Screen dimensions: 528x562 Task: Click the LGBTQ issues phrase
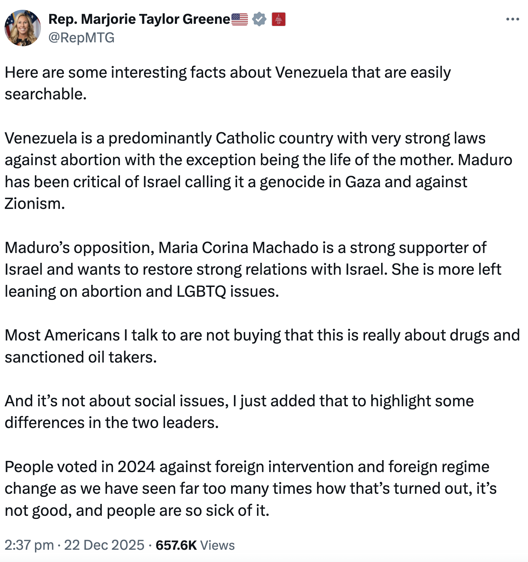tap(228, 291)
